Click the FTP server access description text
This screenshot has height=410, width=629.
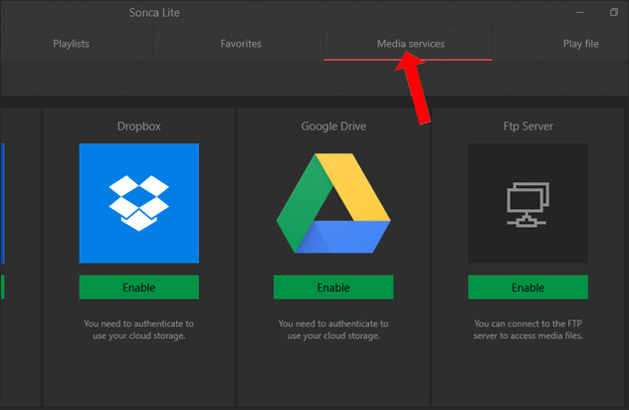click(x=527, y=328)
